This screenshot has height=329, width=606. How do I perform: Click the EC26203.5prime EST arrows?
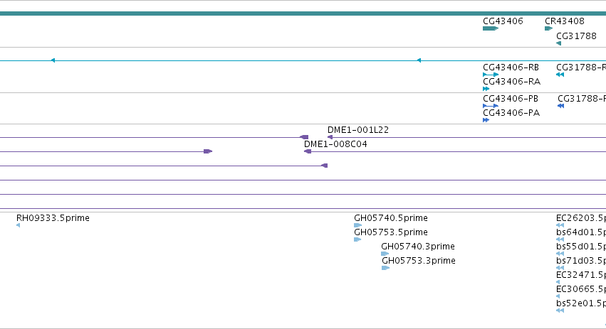(560, 225)
